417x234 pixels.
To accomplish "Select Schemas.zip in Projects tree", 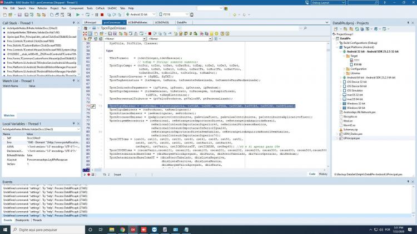I will [350, 129].
